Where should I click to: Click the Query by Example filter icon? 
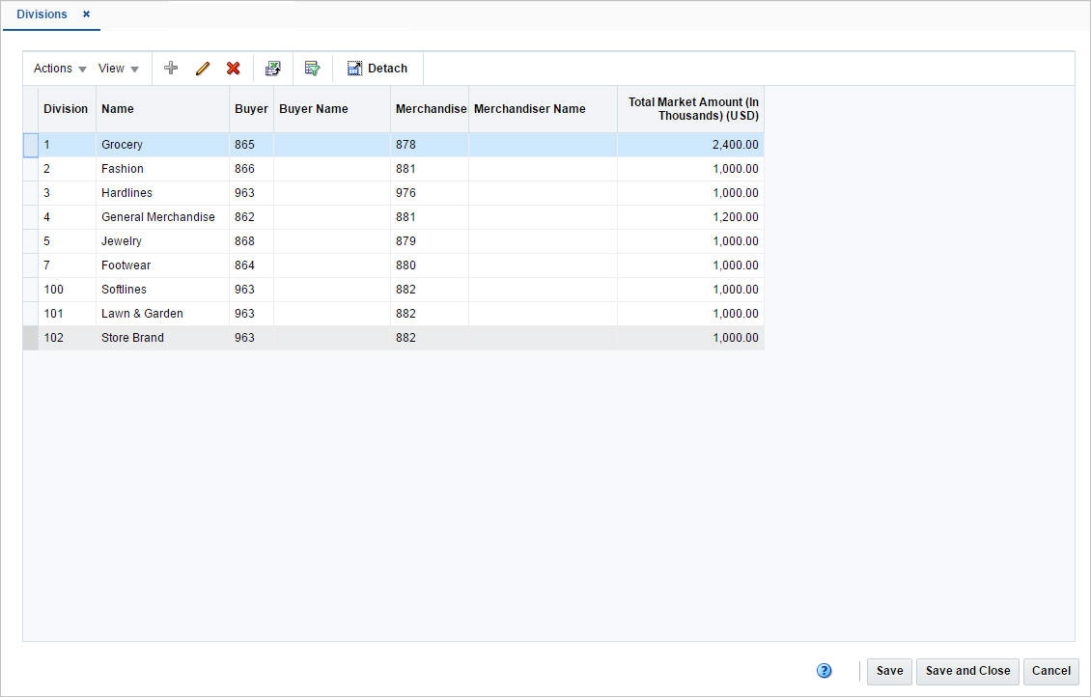313,69
